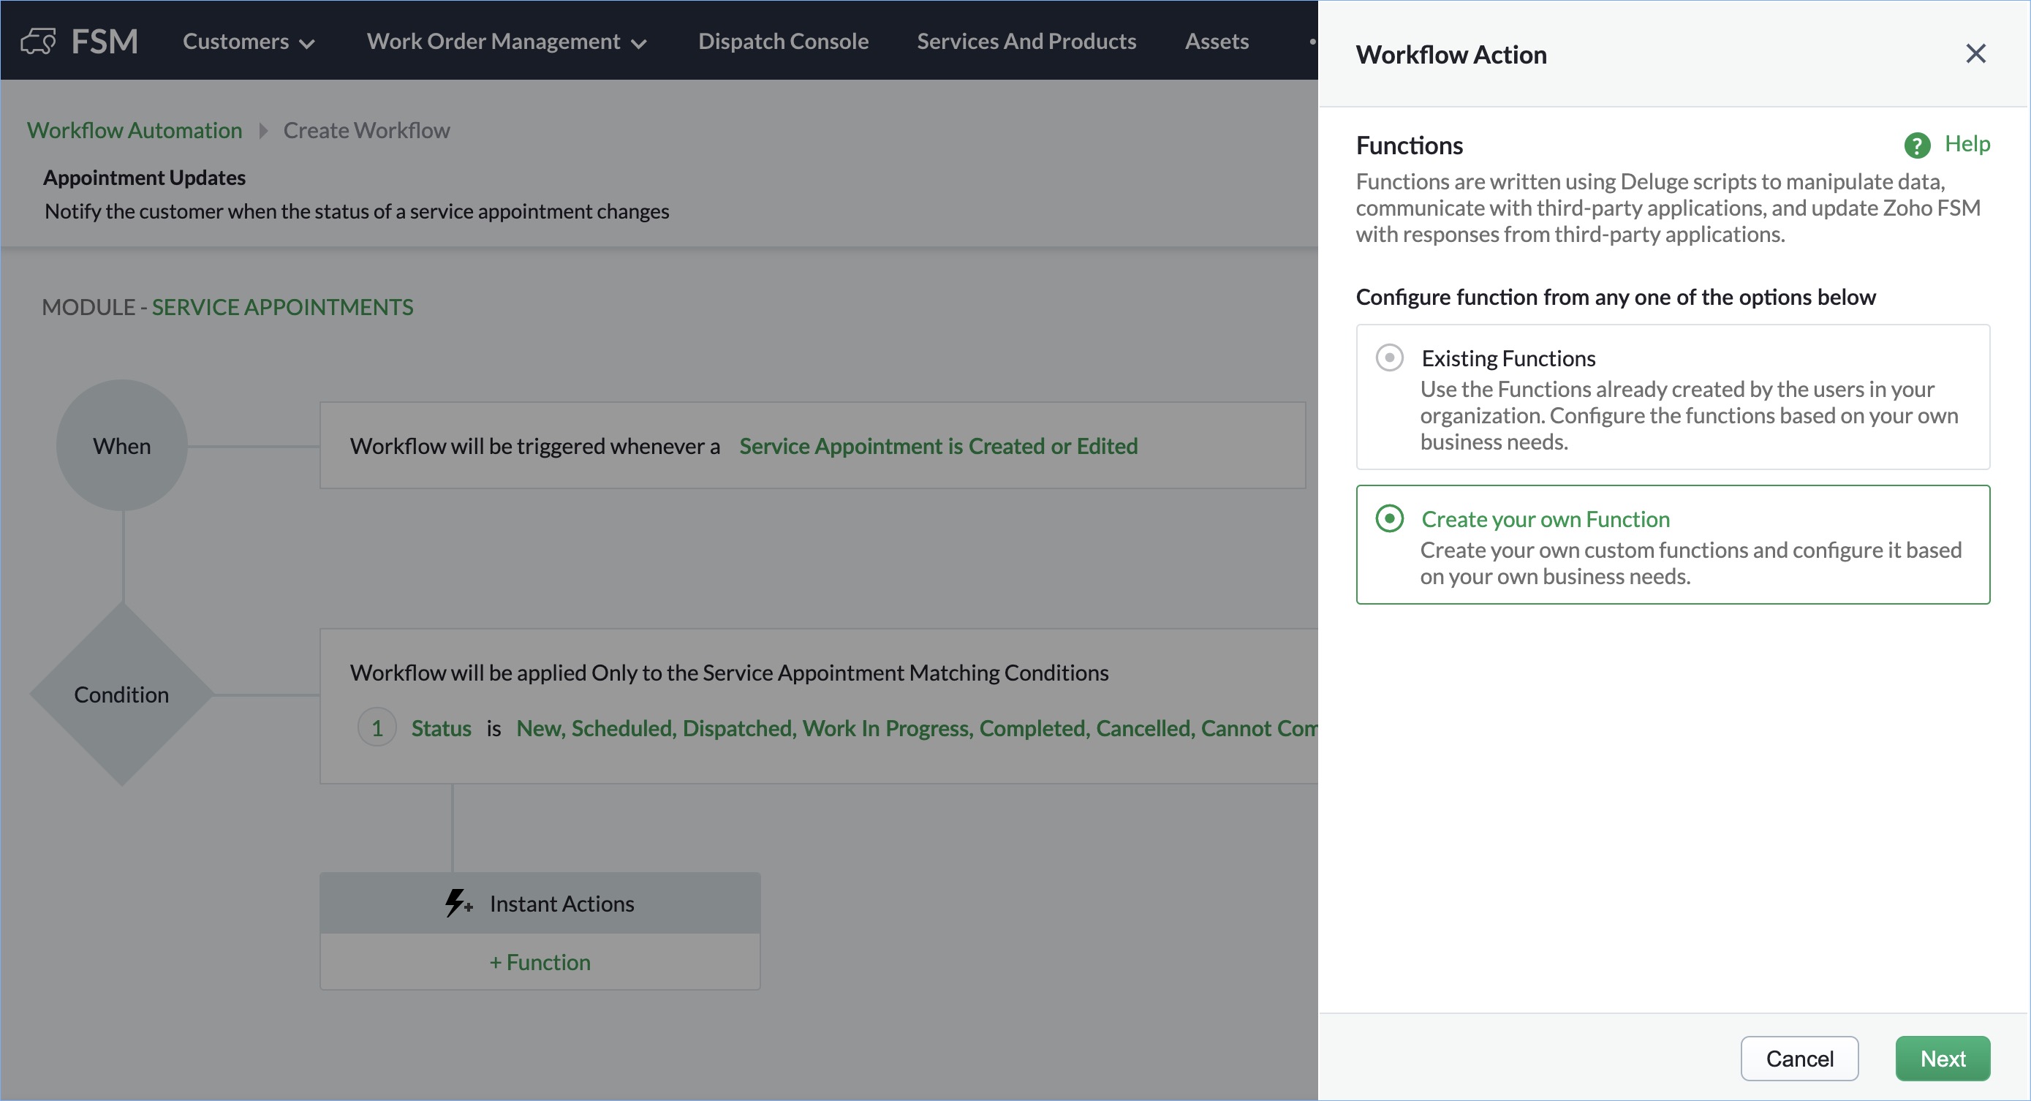Screen dimensions: 2031x1101
Task: Click the When circle node
Action: [121, 446]
